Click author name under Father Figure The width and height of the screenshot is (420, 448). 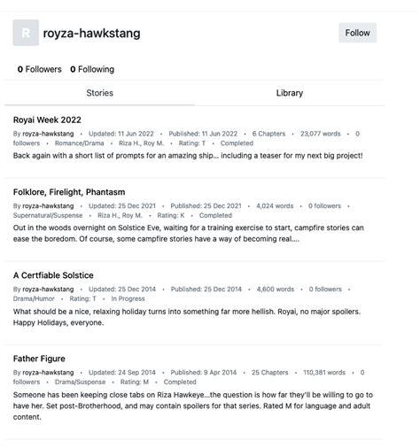click(x=48, y=373)
